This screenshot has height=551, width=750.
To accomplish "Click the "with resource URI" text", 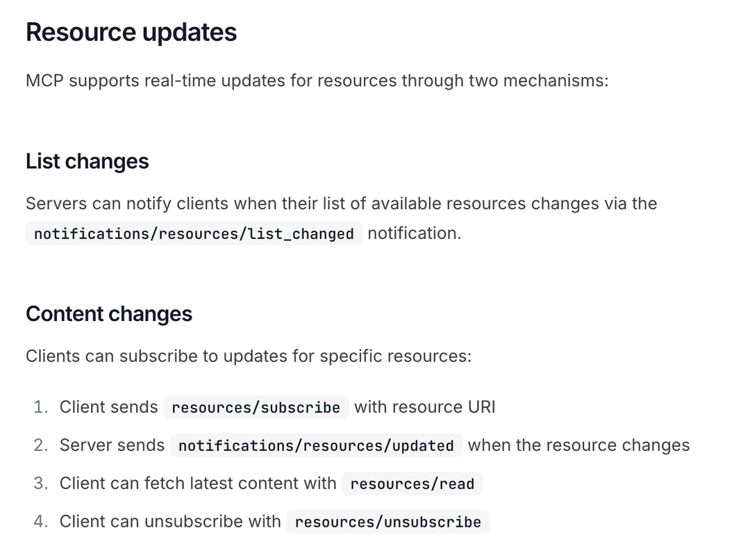I will 425,407.
